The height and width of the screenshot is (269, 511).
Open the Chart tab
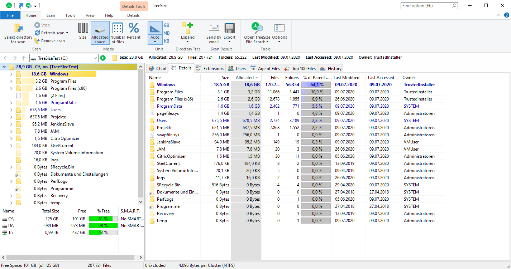pyautogui.click(x=158, y=68)
